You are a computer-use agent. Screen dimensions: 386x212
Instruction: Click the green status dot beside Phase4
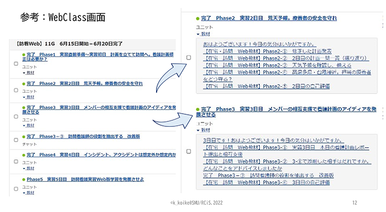coord(24,155)
